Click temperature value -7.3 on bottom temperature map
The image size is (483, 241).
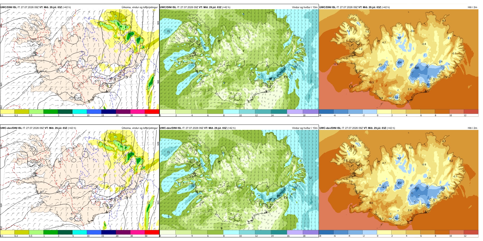(416, 188)
